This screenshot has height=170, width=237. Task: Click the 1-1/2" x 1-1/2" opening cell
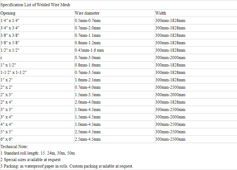point(14,72)
